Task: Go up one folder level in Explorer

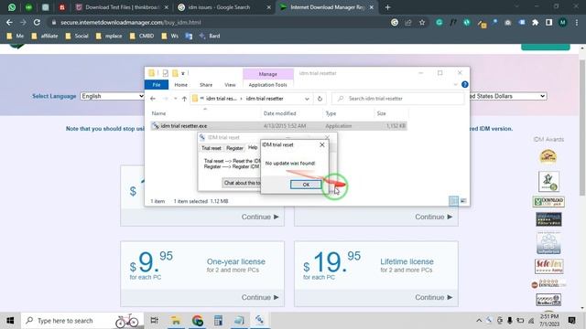Action: coord(184,99)
